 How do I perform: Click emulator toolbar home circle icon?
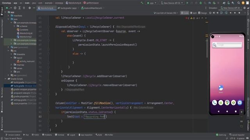pos(235,13)
